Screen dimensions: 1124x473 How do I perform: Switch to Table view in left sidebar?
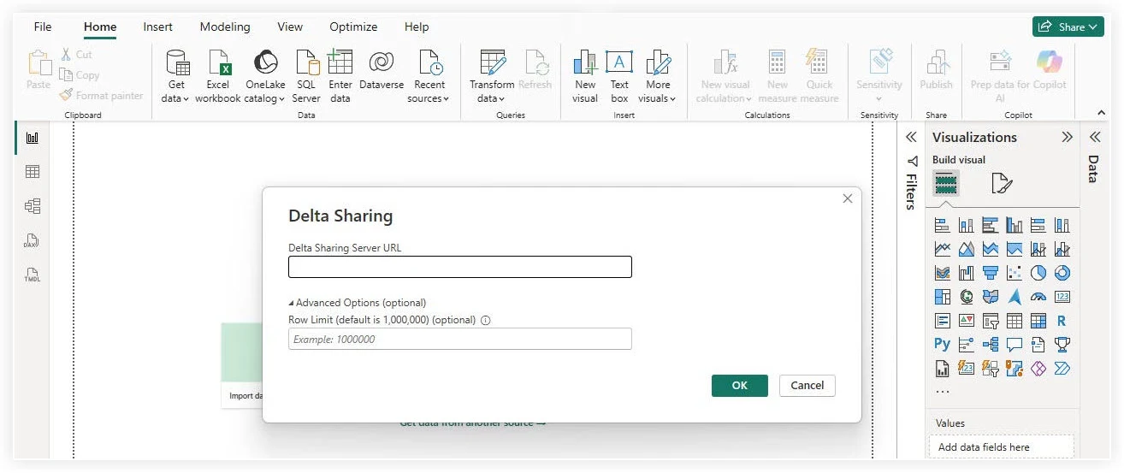click(33, 172)
